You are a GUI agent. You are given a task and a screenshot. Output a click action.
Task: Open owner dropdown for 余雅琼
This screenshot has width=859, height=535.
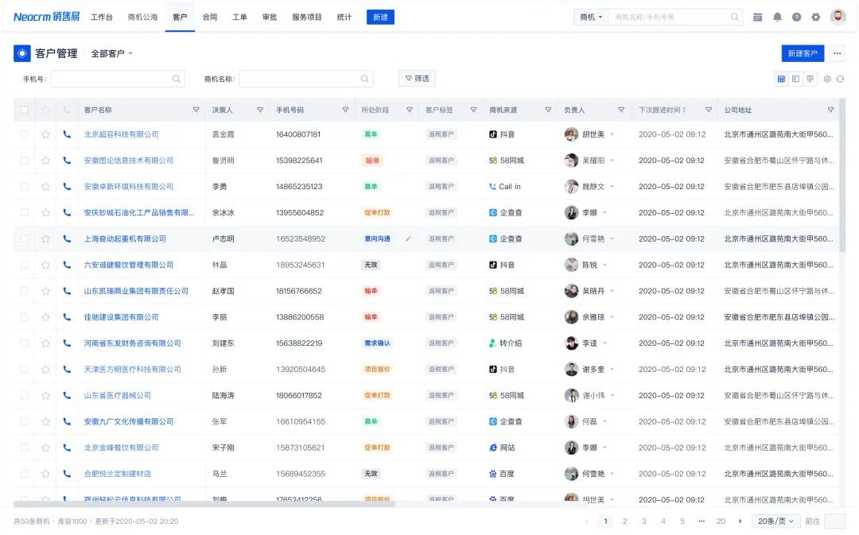[612, 317]
